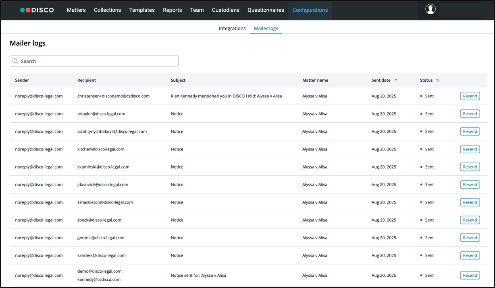495x288 pixels.
Task: Open the user profile avatar
Action: 431,9
